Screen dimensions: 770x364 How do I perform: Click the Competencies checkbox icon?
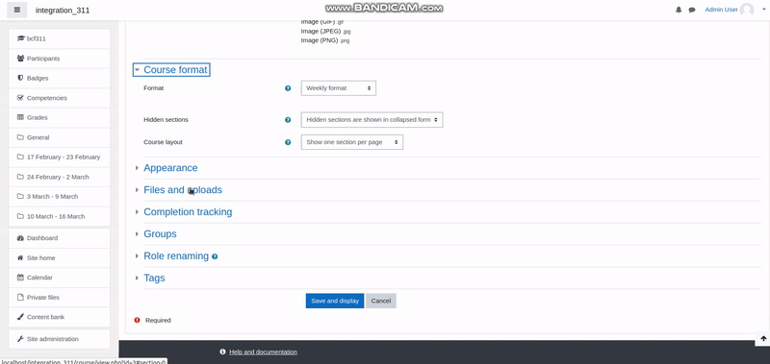[x=20, y=98]
